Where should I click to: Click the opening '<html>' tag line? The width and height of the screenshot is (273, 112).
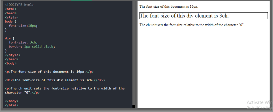11,9
